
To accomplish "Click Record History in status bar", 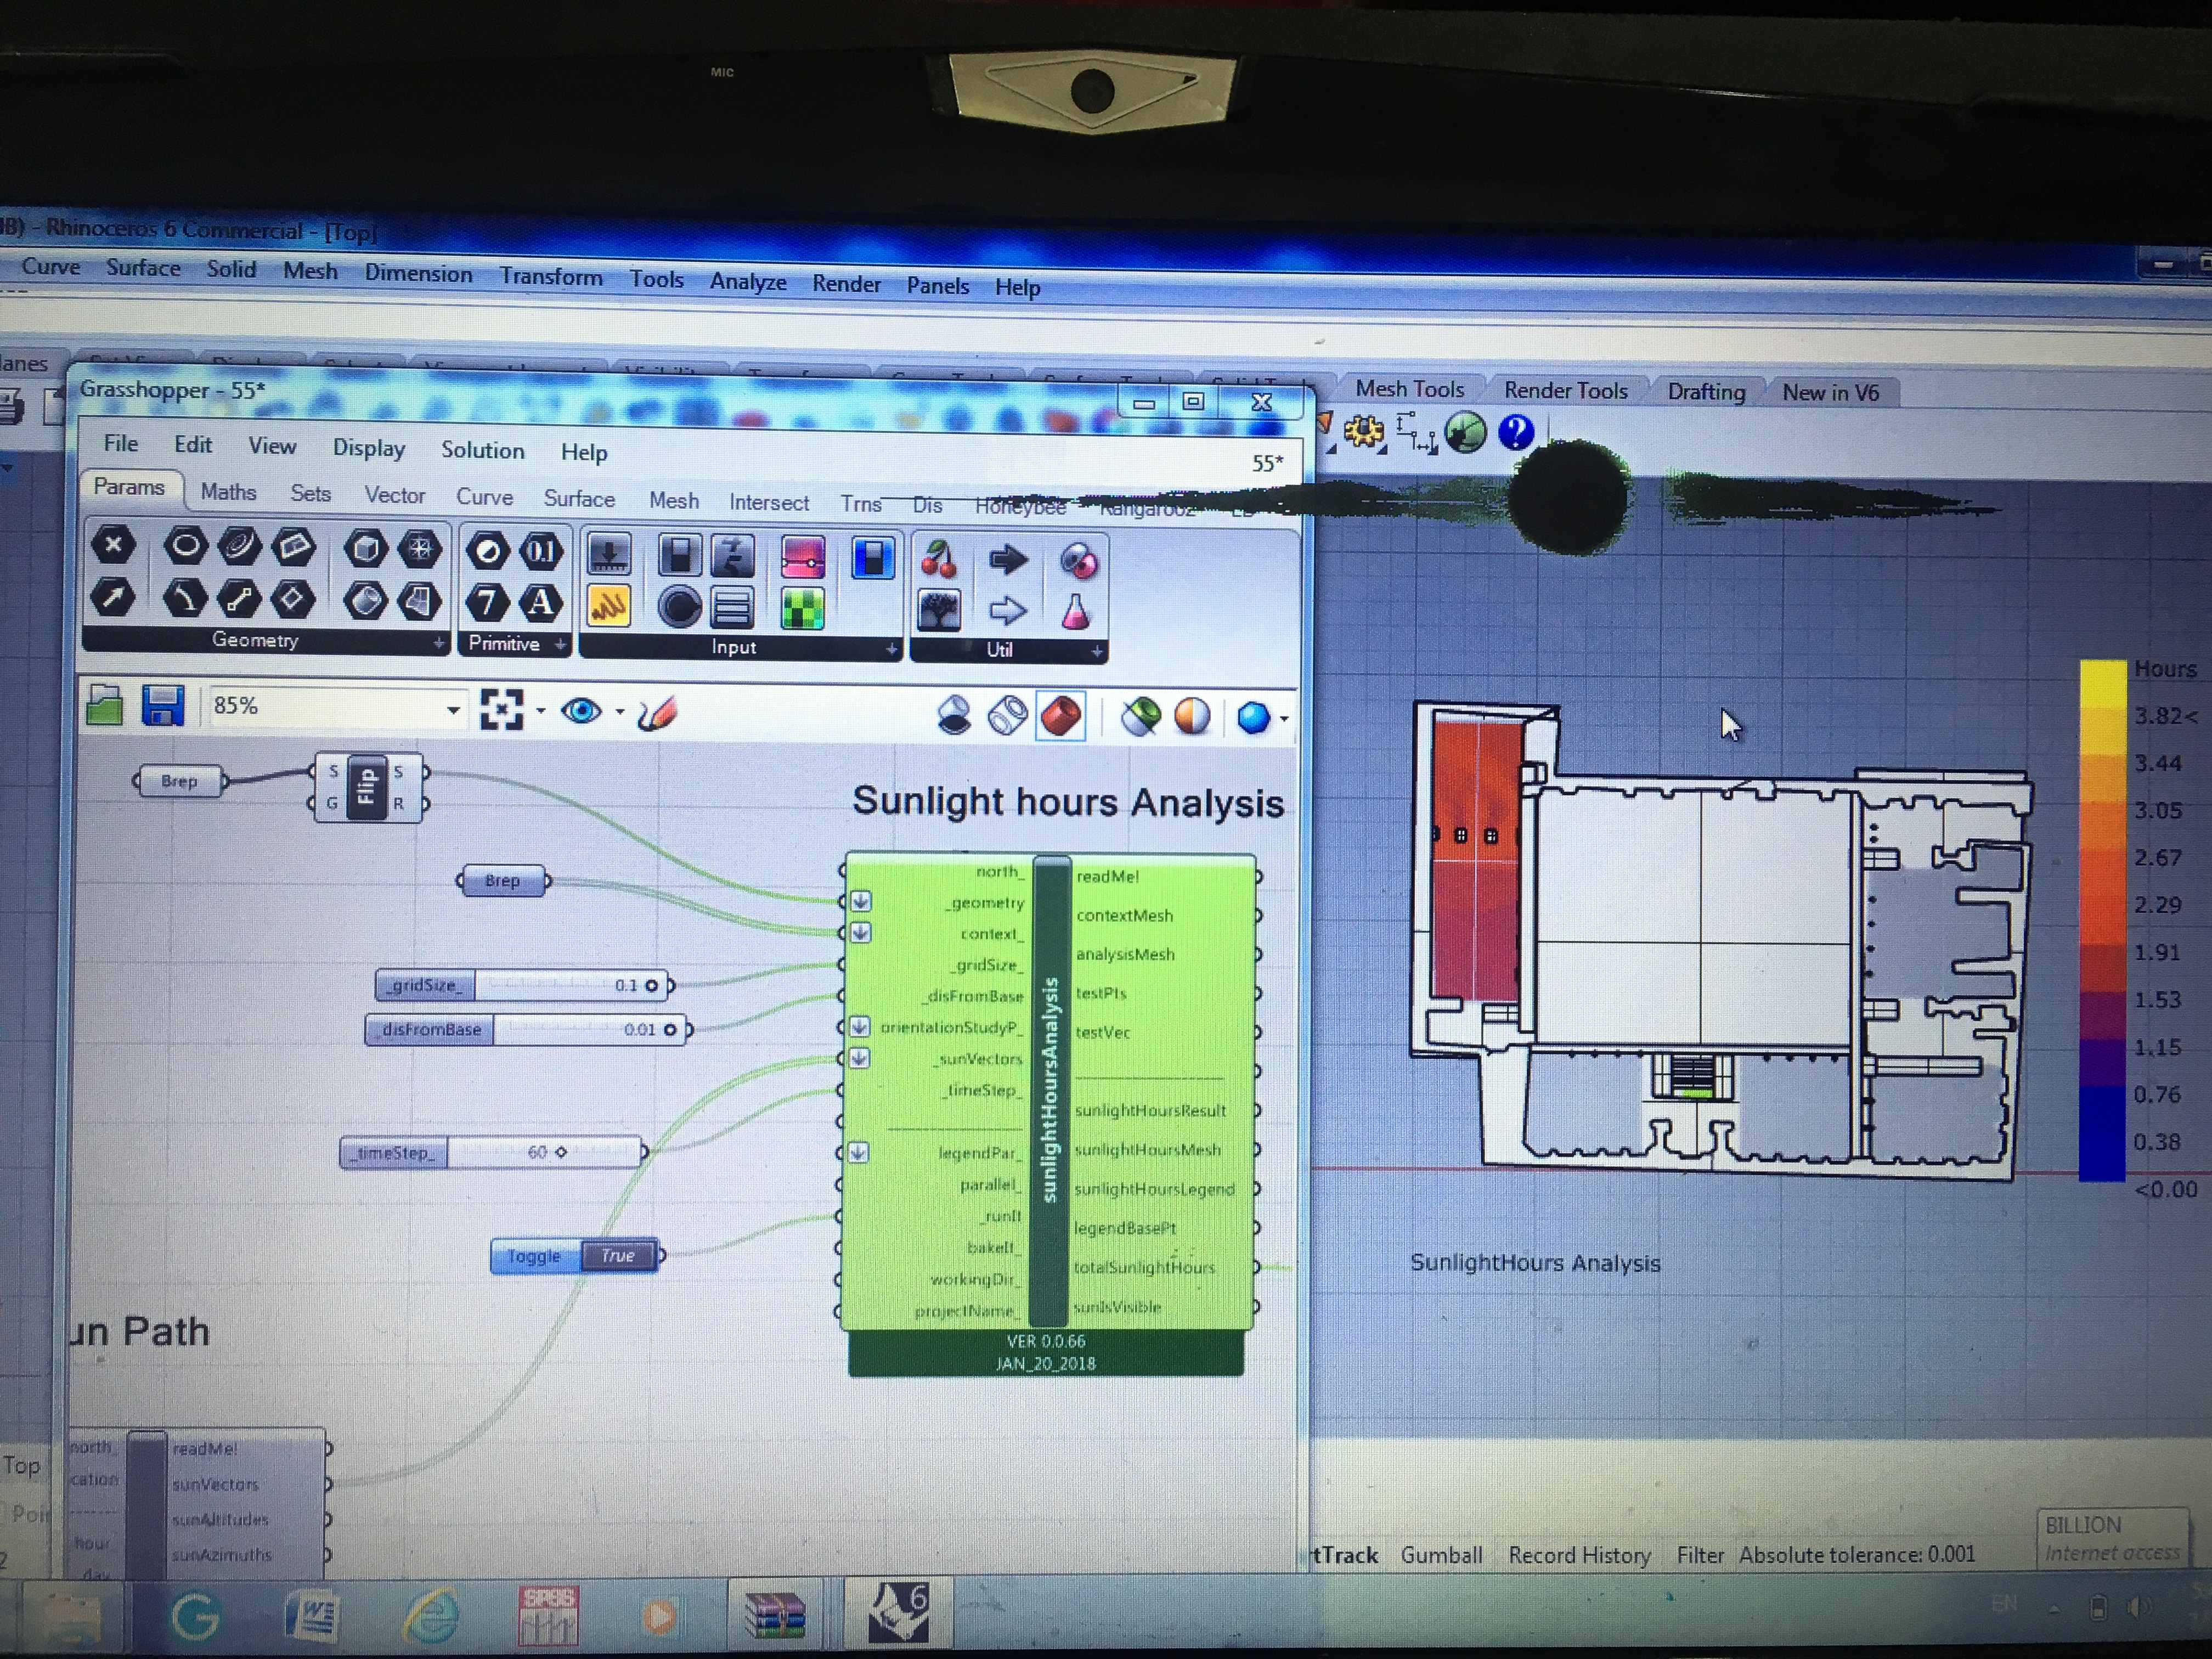I will click(x=1579, y=1555).
